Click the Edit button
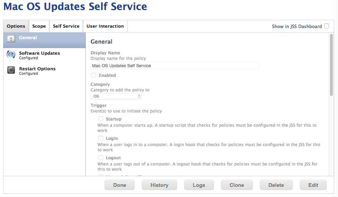 313,185
